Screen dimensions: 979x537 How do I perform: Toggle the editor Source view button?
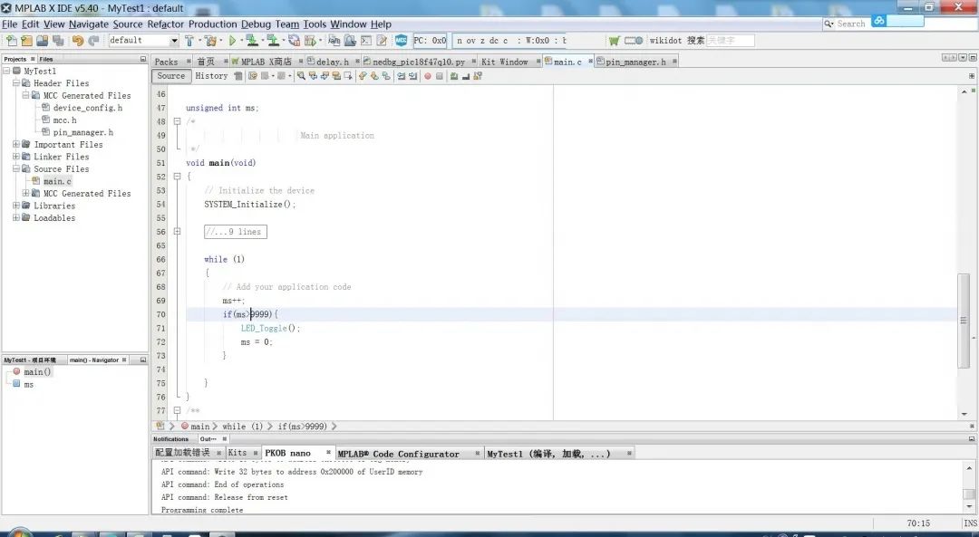point(170,76)
